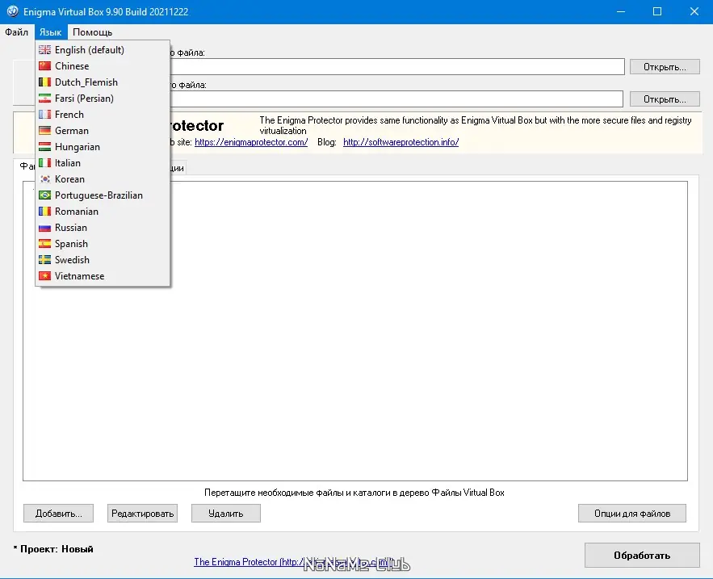Click the French flag icon

(44, 115)
